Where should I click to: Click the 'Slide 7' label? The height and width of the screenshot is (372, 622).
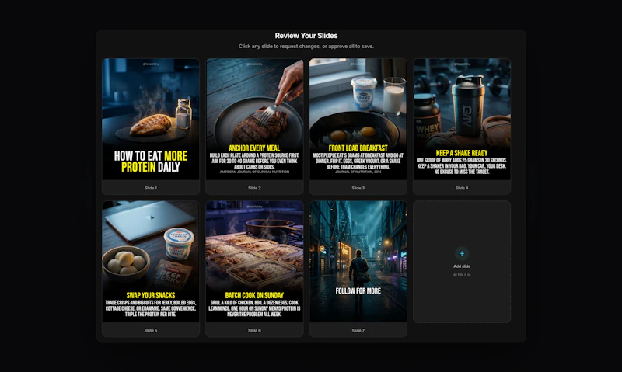tap(358, 330)
